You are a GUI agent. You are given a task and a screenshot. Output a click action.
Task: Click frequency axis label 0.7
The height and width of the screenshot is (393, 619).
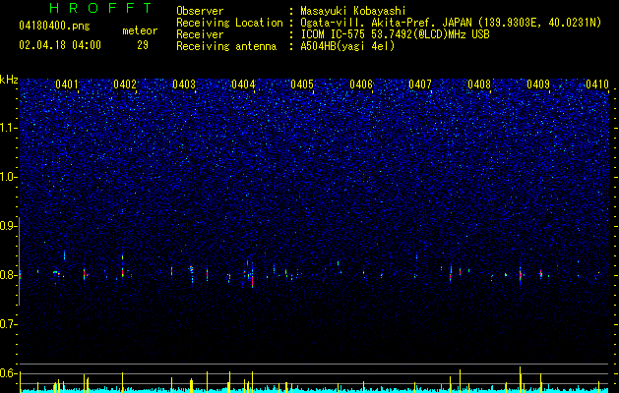tap(9, 324)
